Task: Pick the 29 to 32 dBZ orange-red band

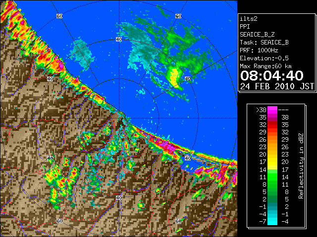Action: tap(272, 132)
